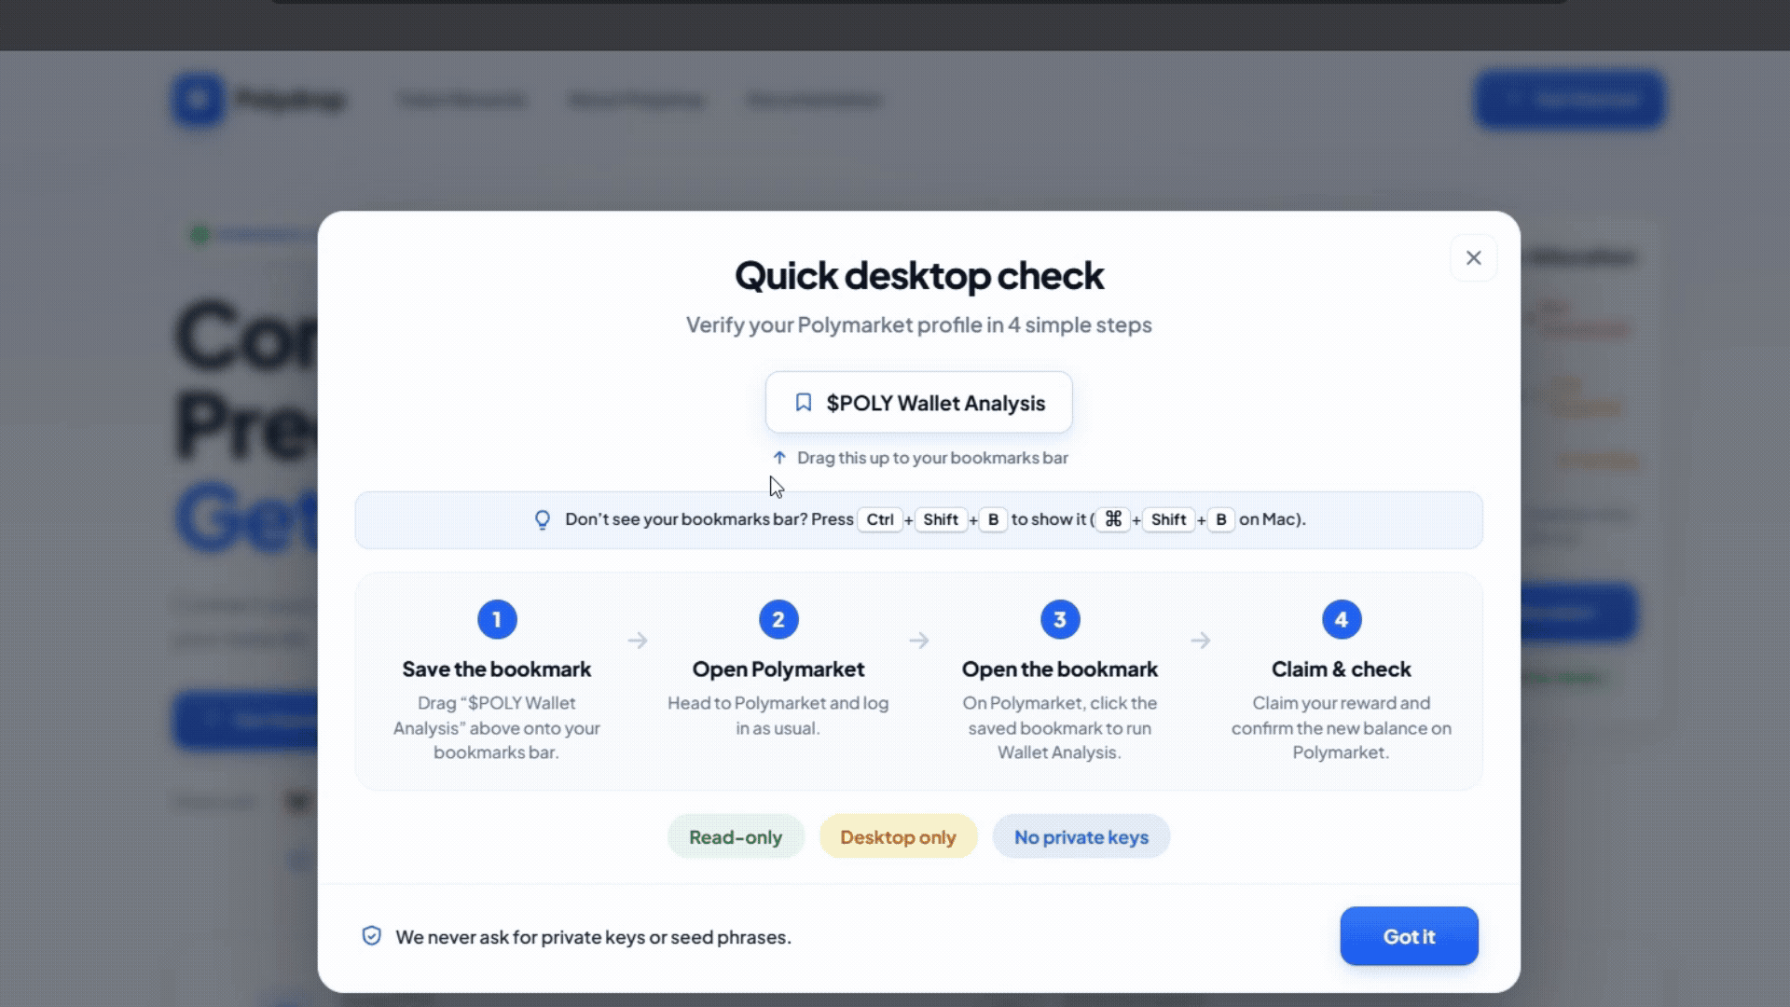1790x1007 pixels.
Task: Select the Read-only tag
Action: pos(736,837)
